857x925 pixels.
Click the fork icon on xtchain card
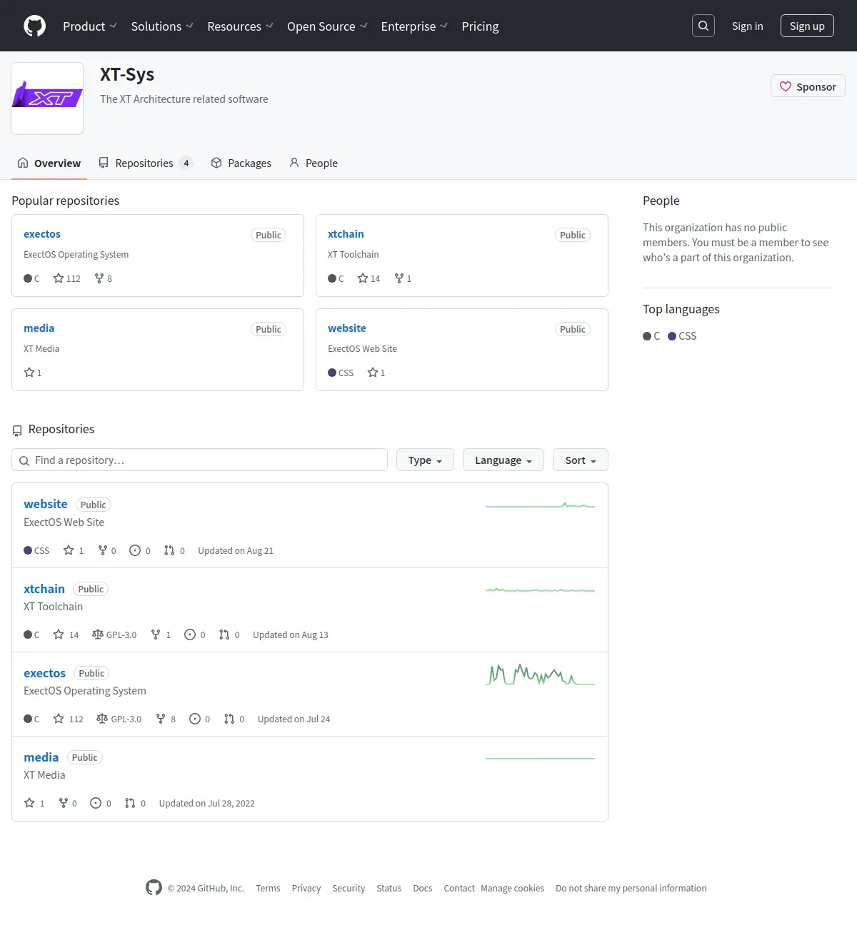click(399, 278)
